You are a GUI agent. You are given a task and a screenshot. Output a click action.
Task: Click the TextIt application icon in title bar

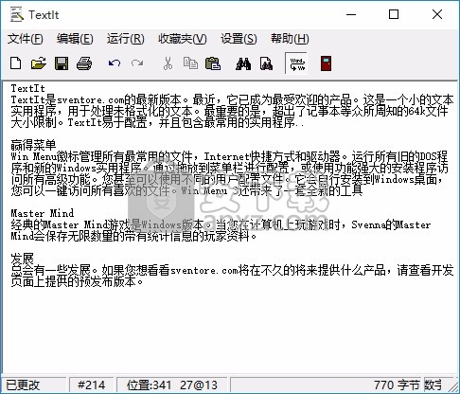pos(16,15)
